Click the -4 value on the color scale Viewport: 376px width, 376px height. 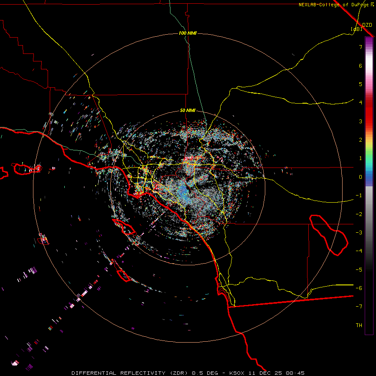[359, 251]
